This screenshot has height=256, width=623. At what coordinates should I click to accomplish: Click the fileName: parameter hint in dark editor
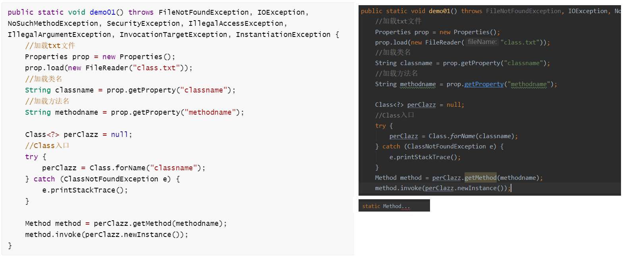pos(482,42)
